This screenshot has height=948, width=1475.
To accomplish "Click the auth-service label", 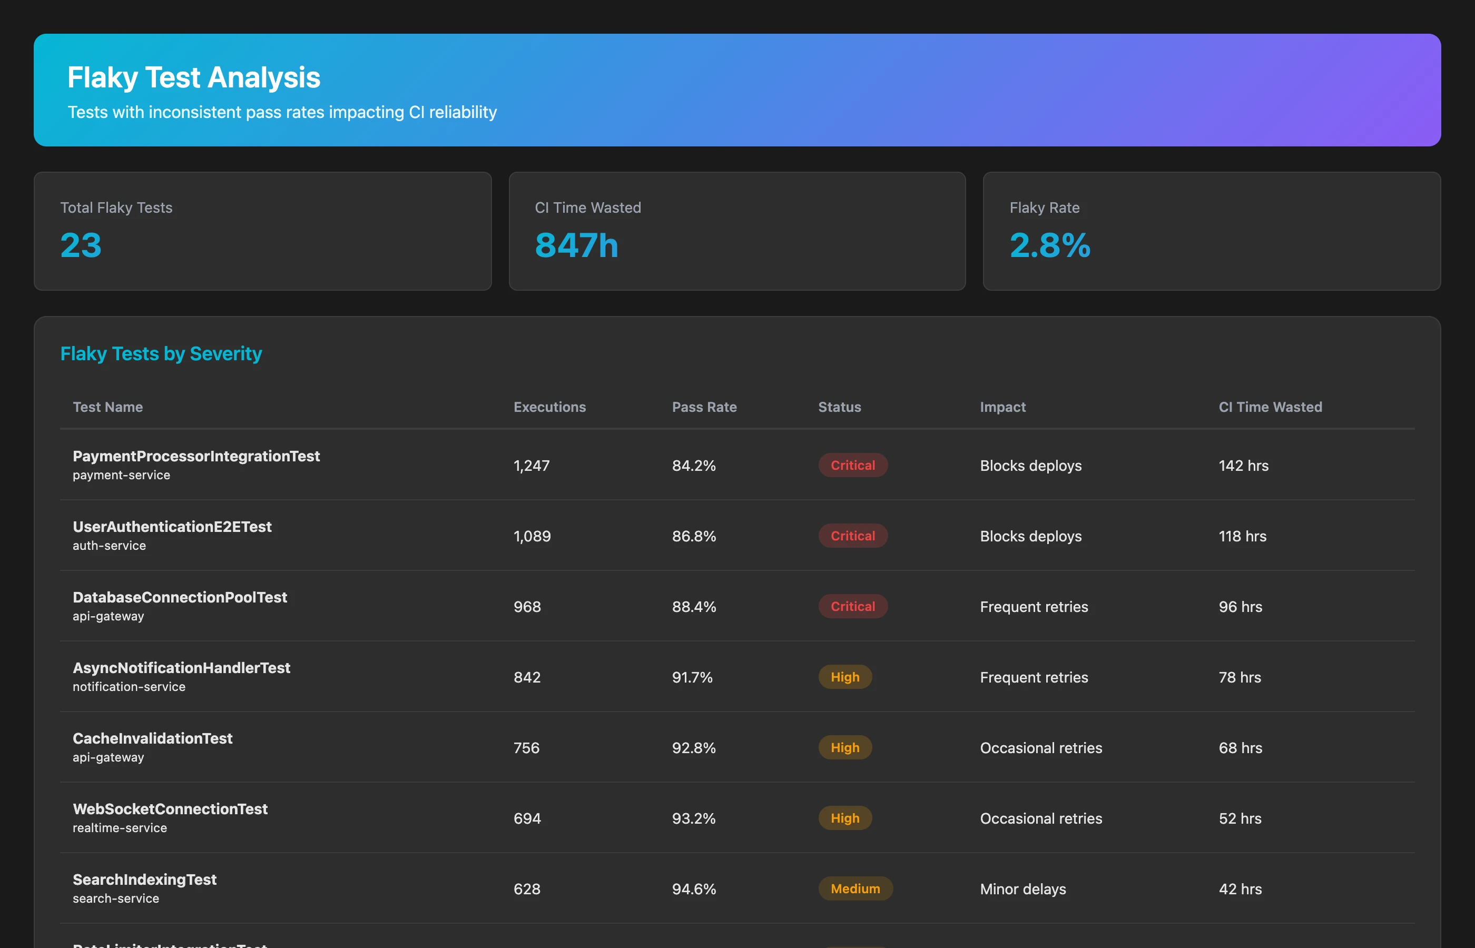I will tap(110, 546).
